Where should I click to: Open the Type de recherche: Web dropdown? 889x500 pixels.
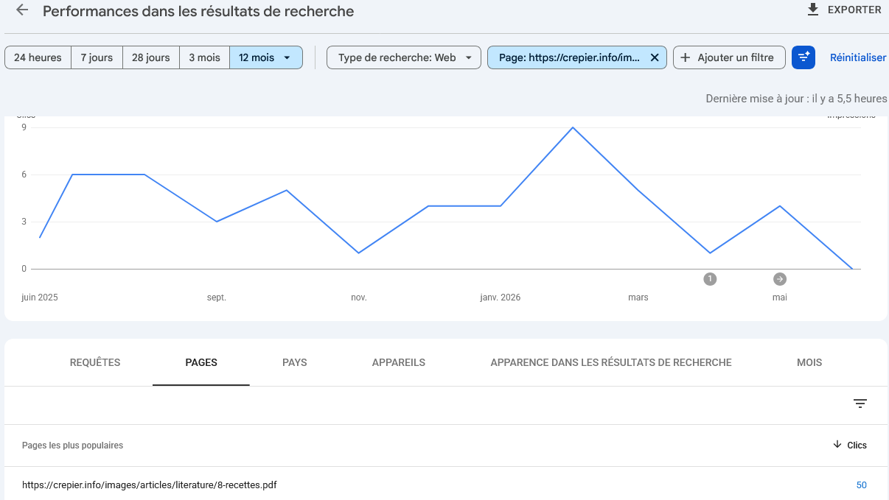pyautogui.click(x=404, y=57)
